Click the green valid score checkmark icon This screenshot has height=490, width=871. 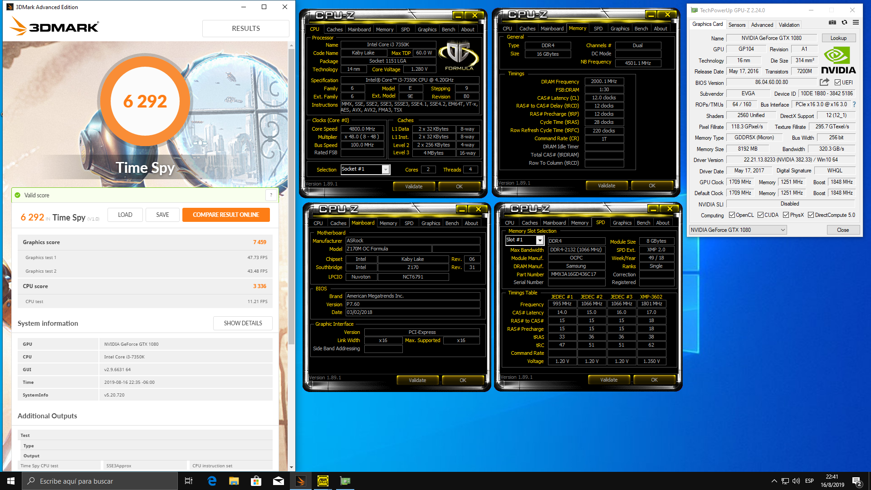(18, 195)
